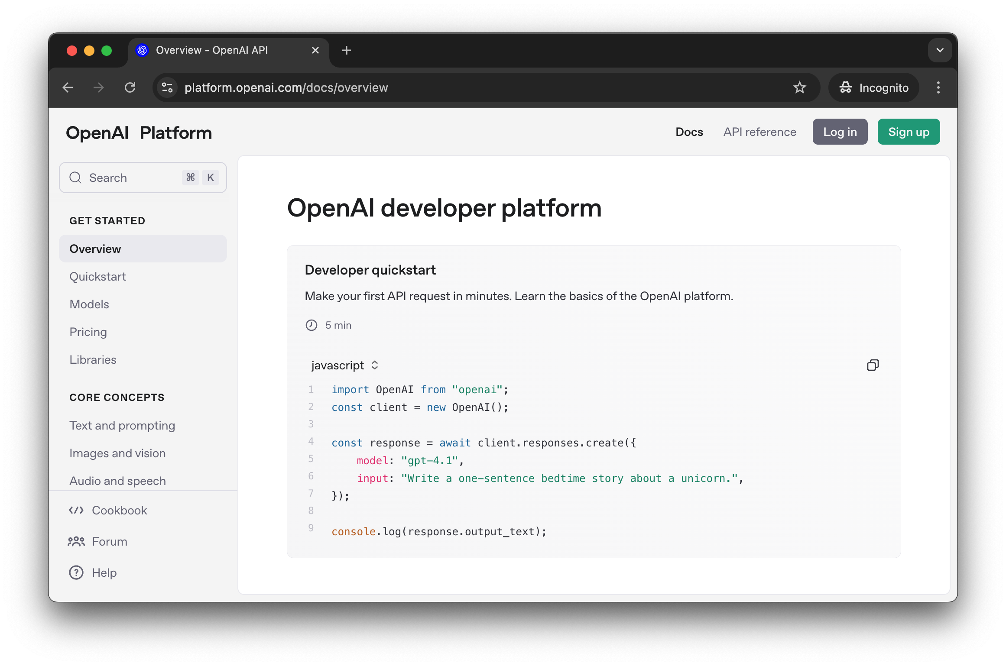Click the OpenAI developer platform title

coord(444,208)
